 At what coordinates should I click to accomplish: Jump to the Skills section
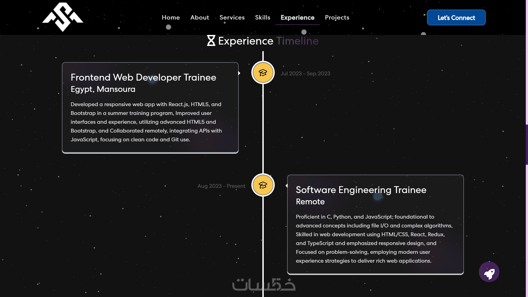[263, 18]
